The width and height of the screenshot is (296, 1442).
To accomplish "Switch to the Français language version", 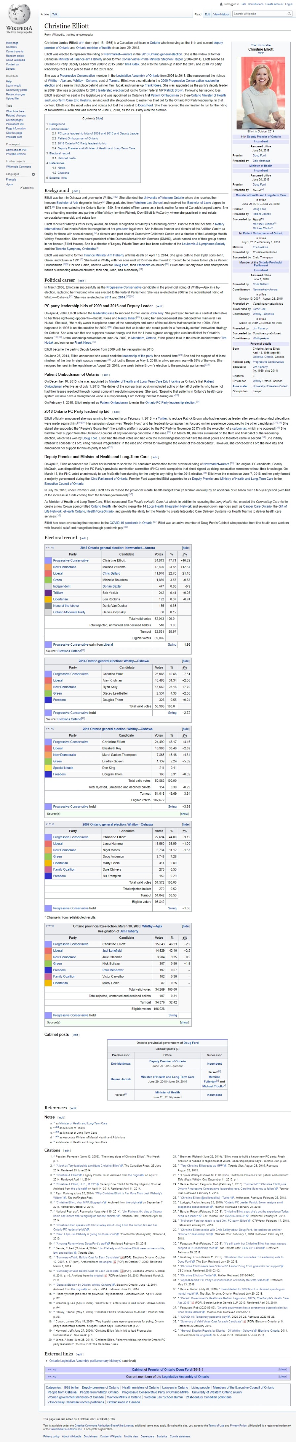I will (11, 179).
